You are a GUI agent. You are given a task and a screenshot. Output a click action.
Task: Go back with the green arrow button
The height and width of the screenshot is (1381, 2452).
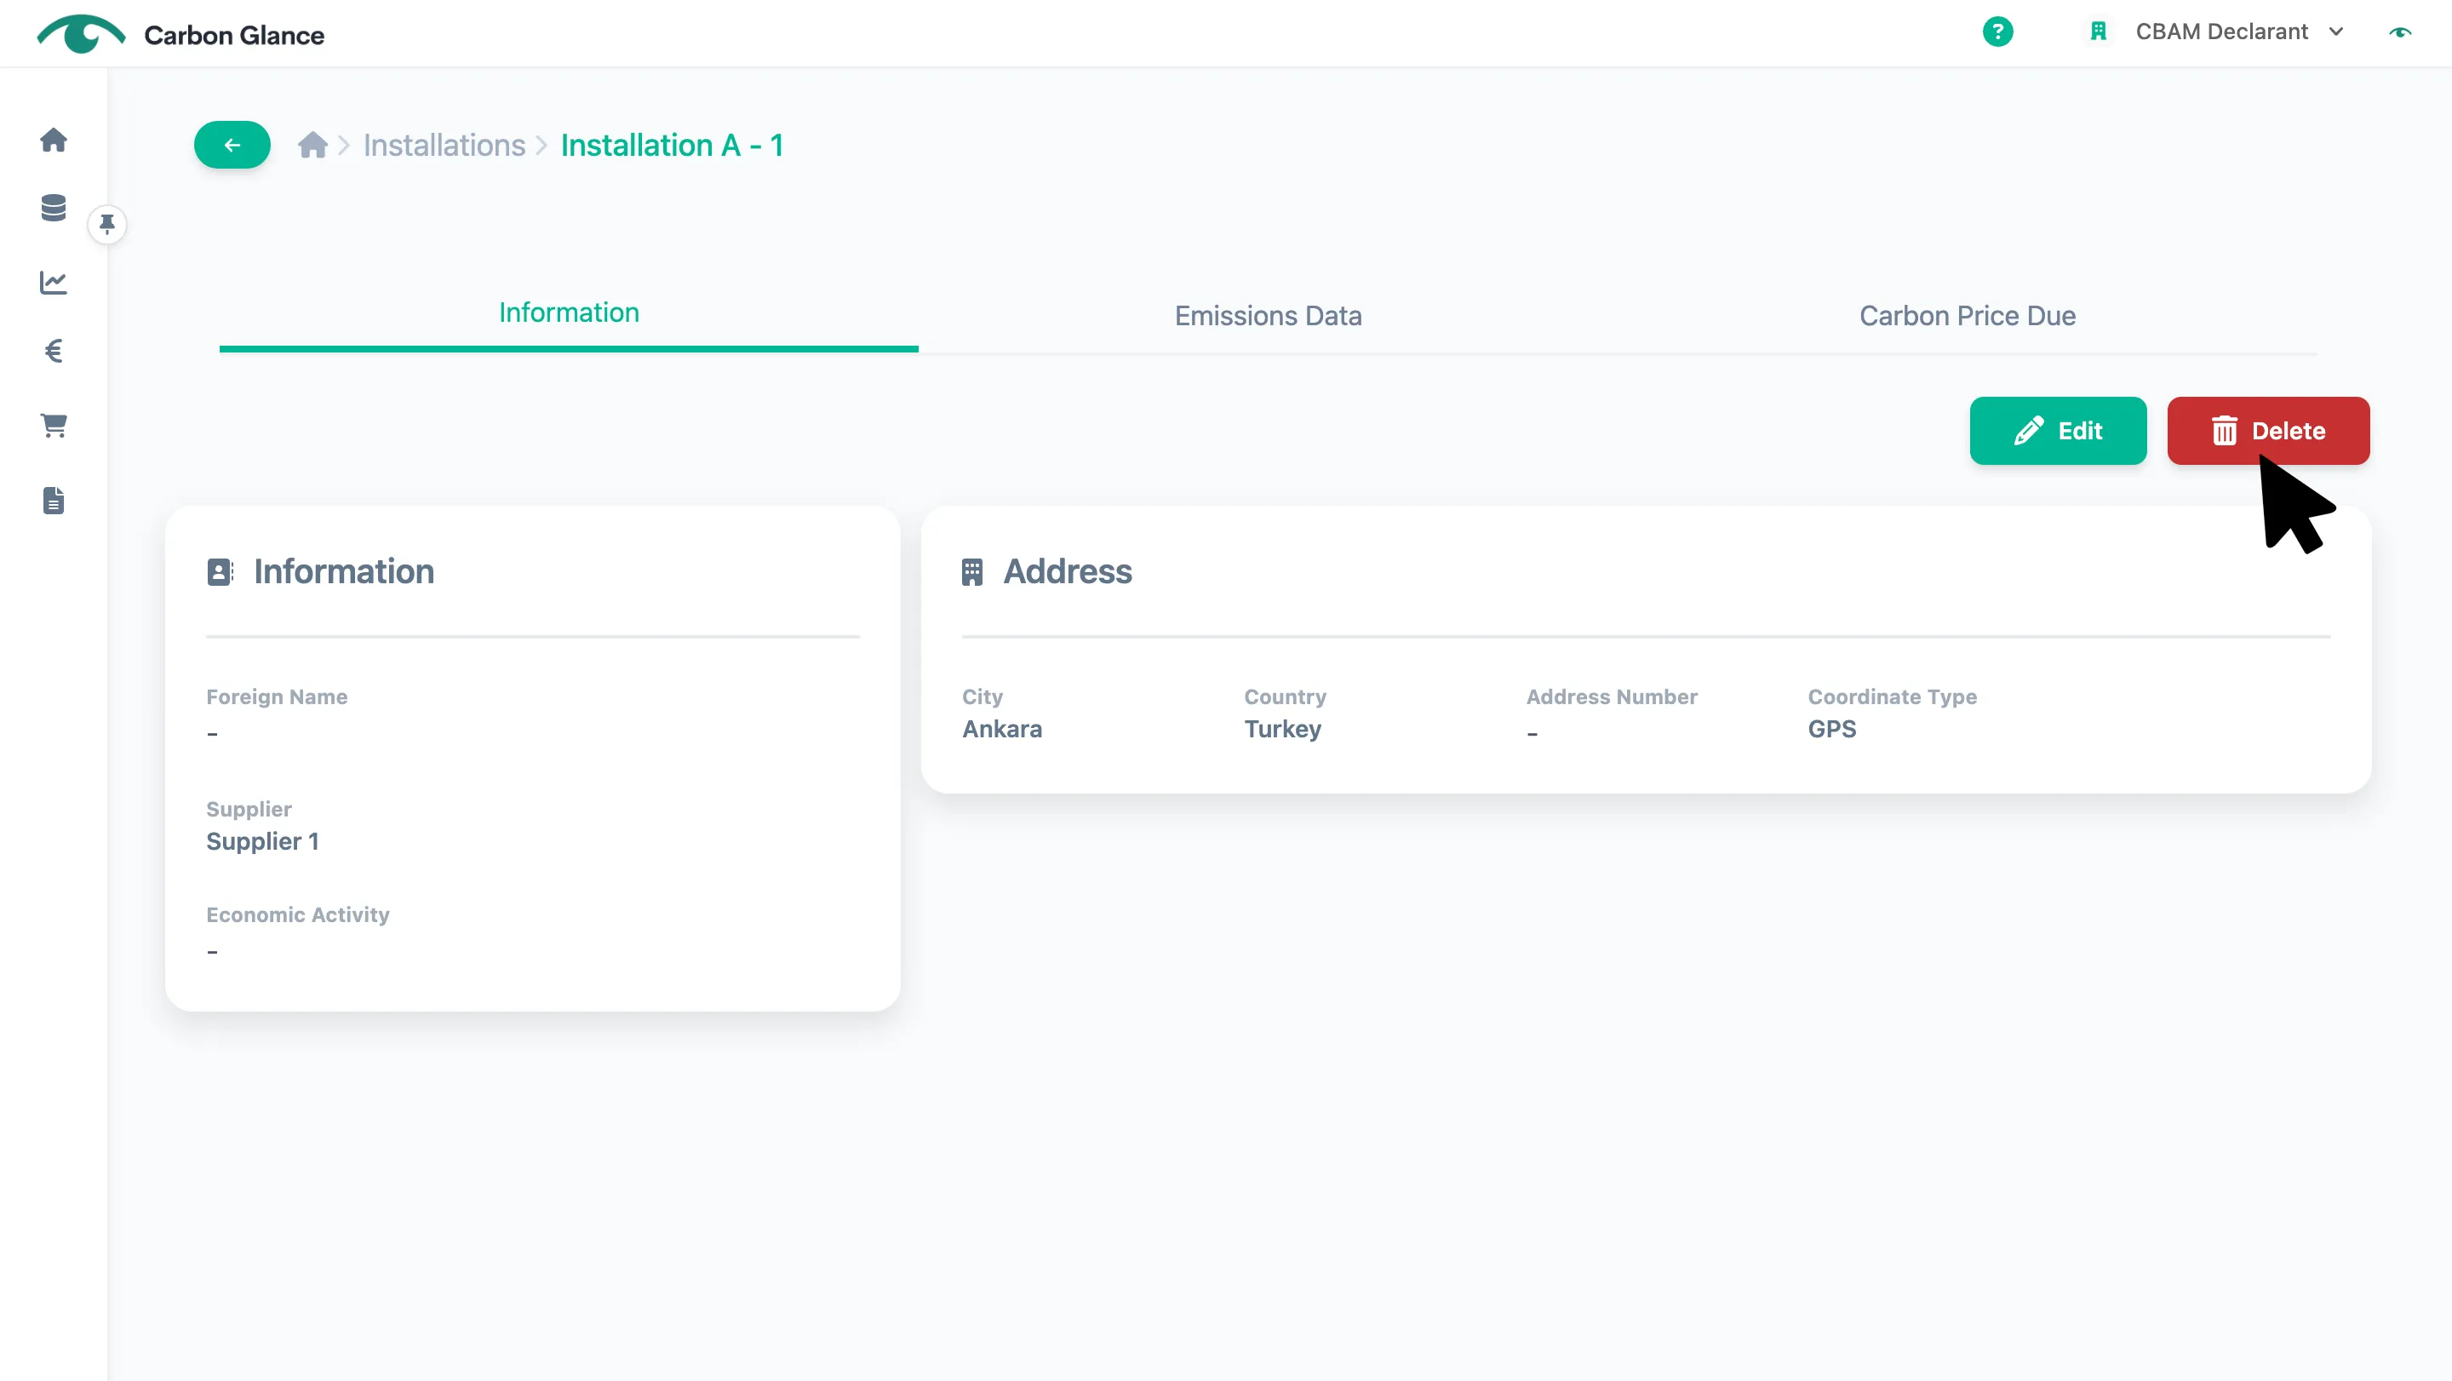232,145
